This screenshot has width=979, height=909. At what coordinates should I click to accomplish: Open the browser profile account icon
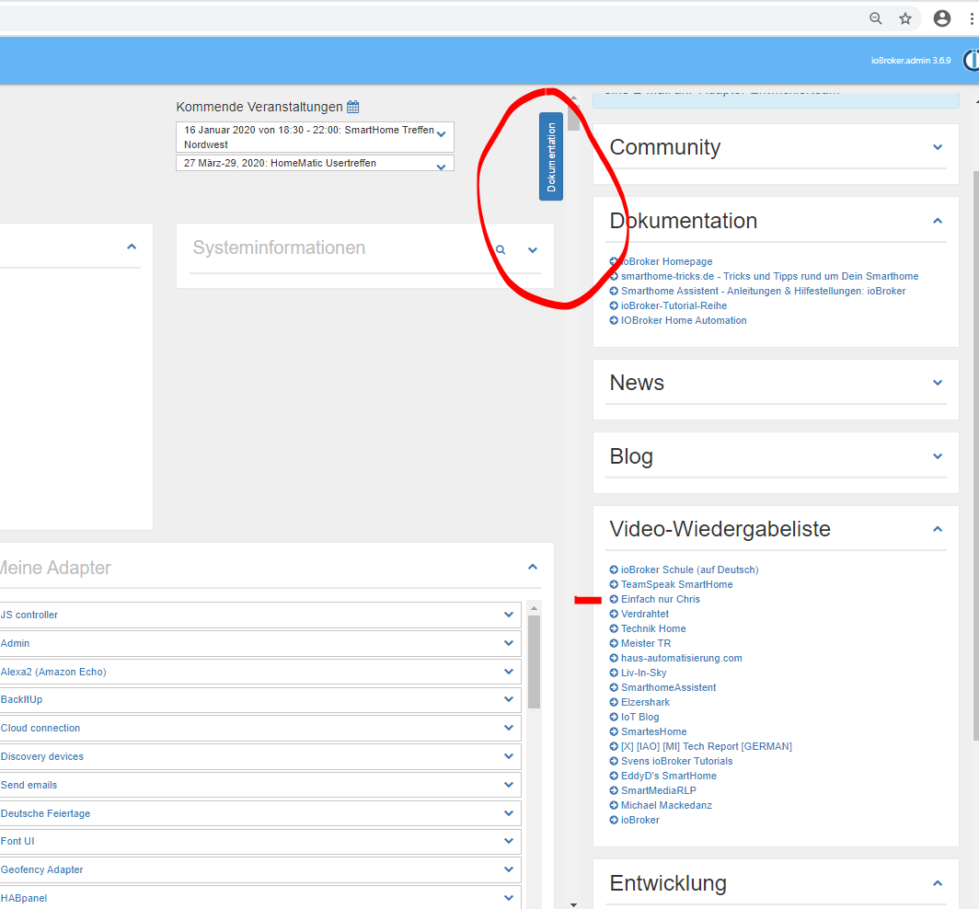click(941, 18)
